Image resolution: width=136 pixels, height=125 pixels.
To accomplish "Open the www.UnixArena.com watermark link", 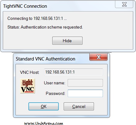I will click(44, 123).
